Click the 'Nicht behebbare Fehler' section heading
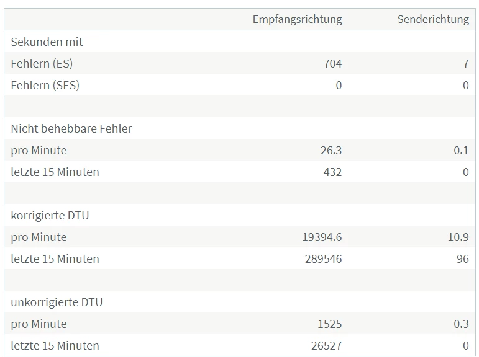This screenshot has width=479, height=357. 71,128
